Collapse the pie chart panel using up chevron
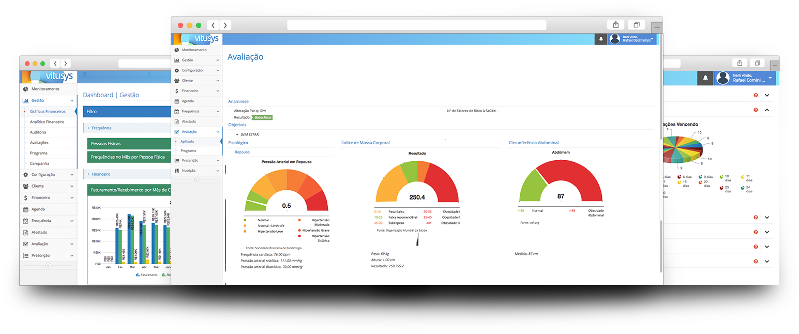The width and height of the screenshot is (799, 334). click(767, 110)
